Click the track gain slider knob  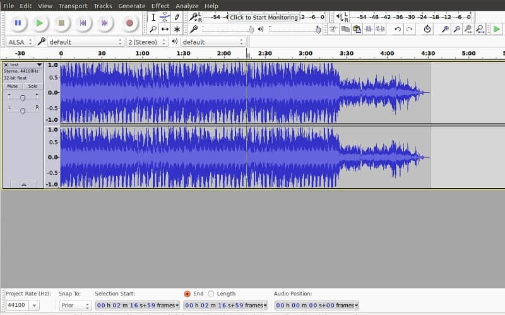coord(23,98)
